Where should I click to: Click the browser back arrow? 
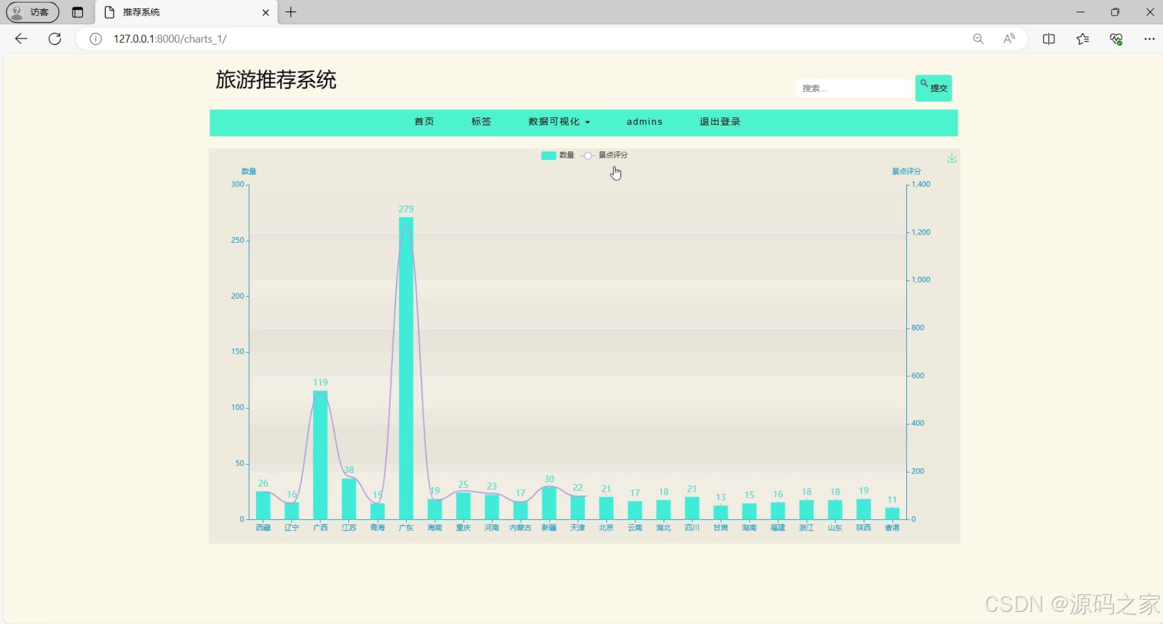[21, 39]
